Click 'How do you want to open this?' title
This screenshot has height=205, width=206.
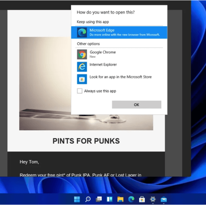(106, 12)
